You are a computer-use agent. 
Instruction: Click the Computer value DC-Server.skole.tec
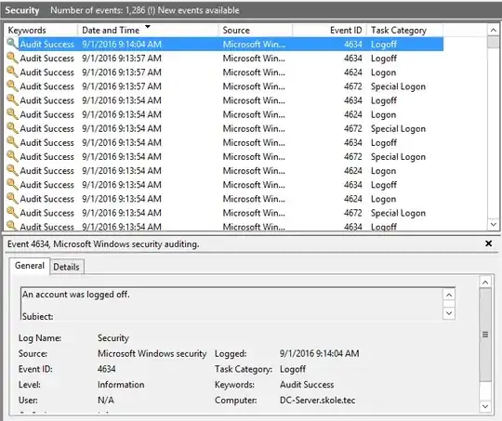[x=317, y=401]
